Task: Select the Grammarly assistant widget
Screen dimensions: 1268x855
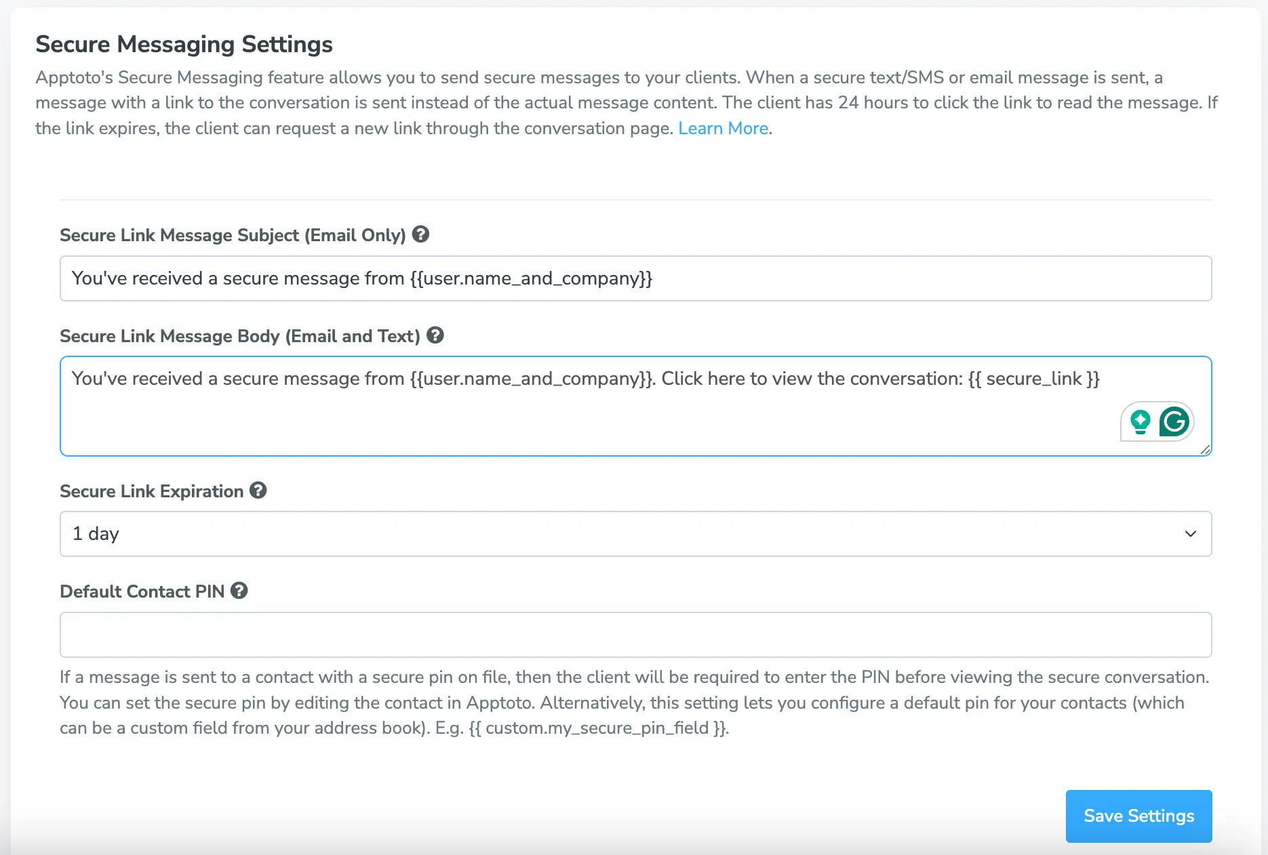Action: pyautogui.click(x=1156, y=421)
